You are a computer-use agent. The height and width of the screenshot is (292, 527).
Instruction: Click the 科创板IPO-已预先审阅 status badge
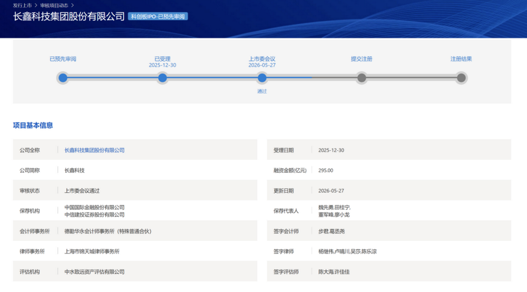coord(158,16)
